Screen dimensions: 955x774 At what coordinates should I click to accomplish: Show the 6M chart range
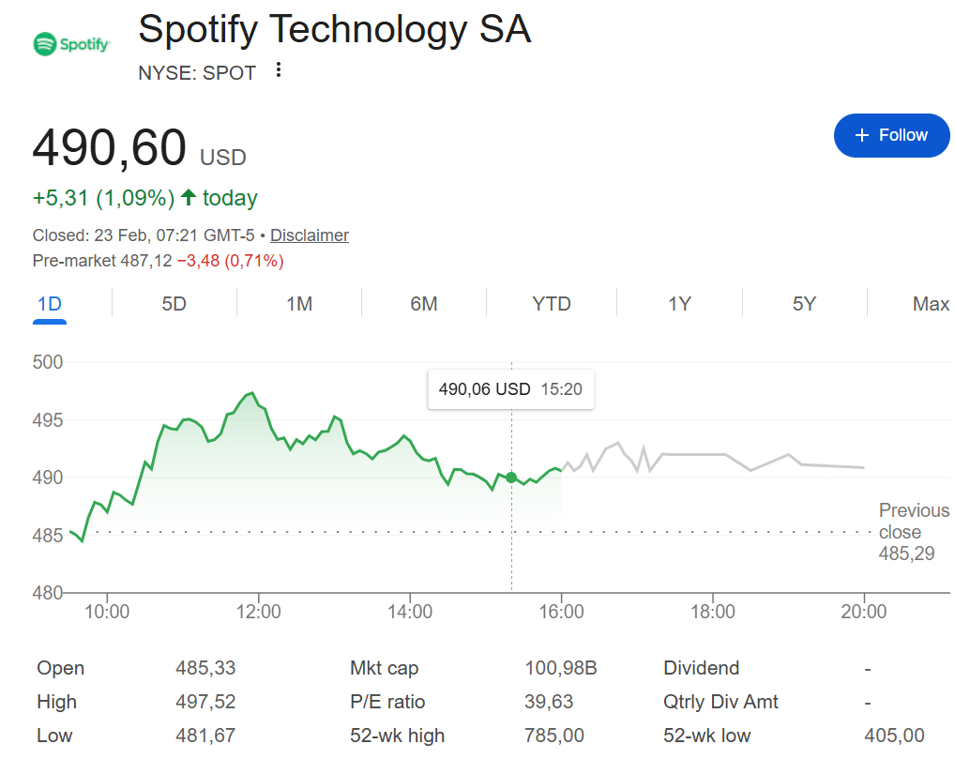pyautogui.click(x=424, y=304)
